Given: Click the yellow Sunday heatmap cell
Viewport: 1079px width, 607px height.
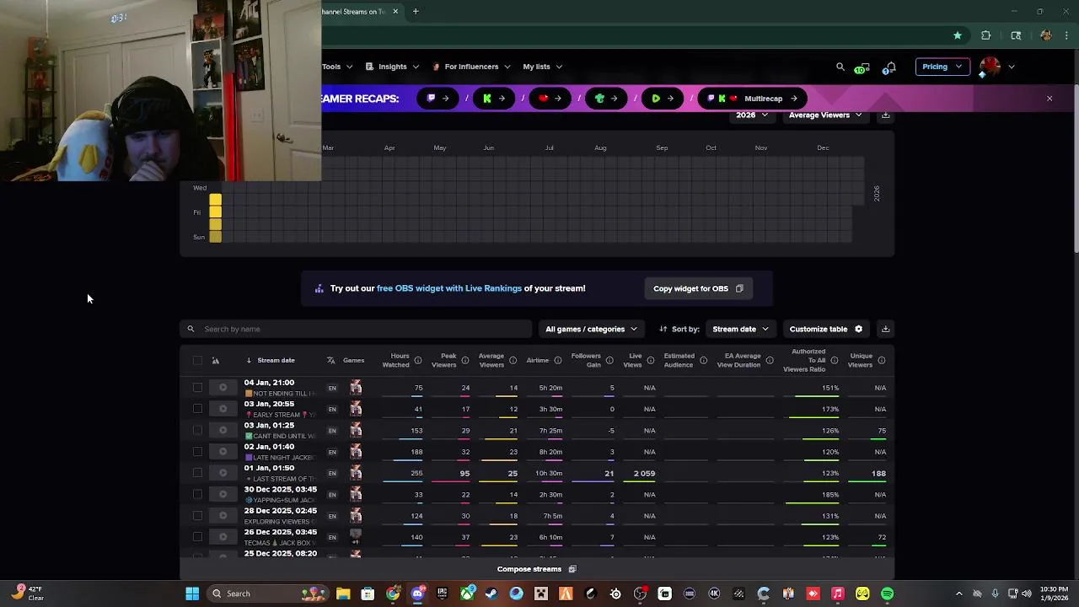Looking at the screenshot, I should (x=215, y=237).
